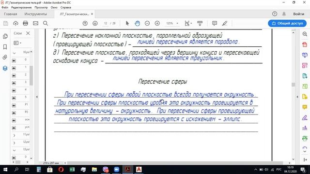Image resolution: width=310 pixels, height=174 pixels.
Task: Toggle visibility of layer 0 in first group
Action: (14, 60)
